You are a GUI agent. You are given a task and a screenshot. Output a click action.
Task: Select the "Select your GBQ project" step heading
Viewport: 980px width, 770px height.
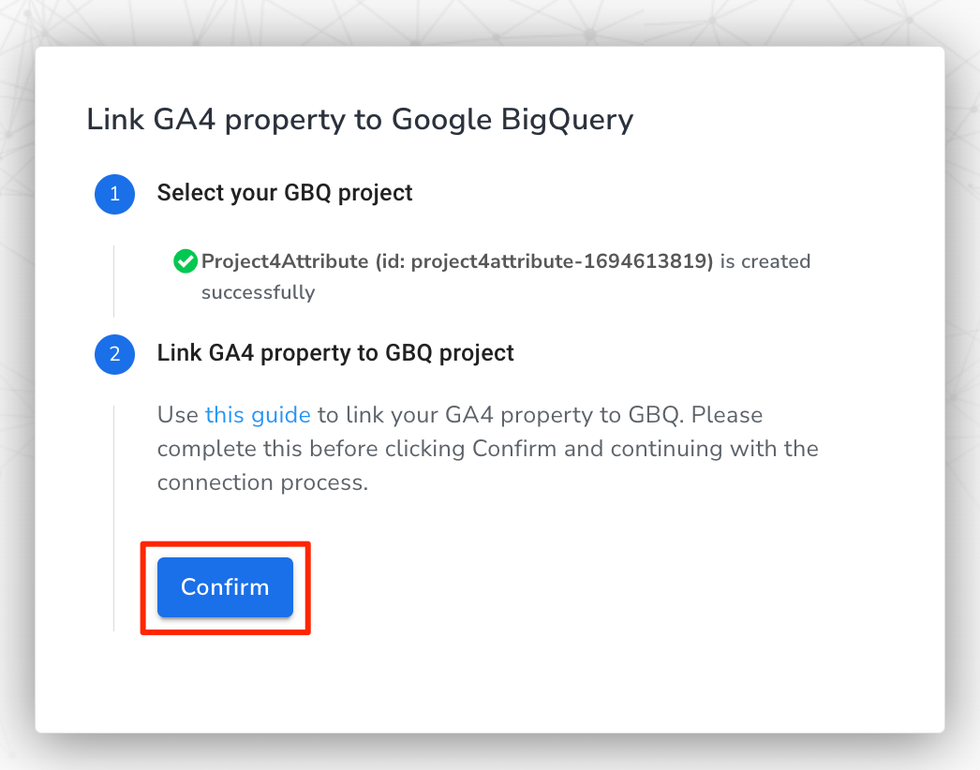pos(285,193)
